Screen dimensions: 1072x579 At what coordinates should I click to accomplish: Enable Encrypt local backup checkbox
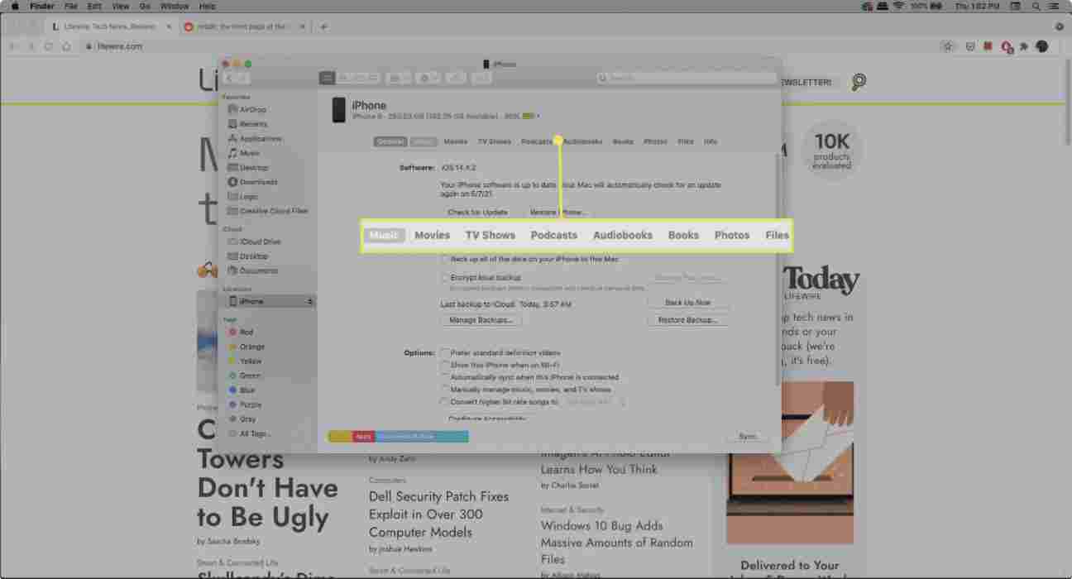point(445,278)
